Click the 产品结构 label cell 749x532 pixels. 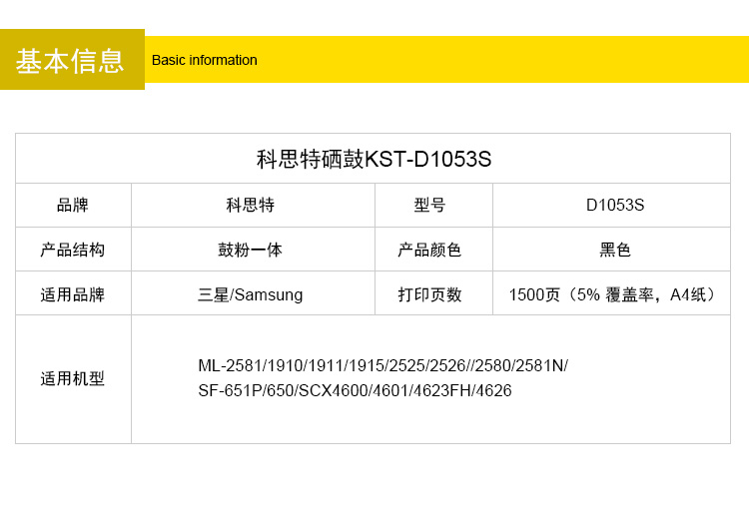click(x=73, y=250)
